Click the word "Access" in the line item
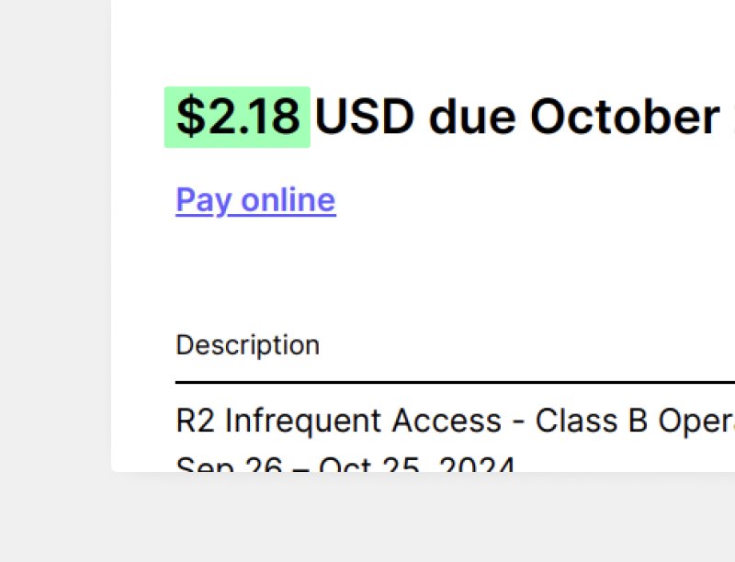 pos(447,421)
